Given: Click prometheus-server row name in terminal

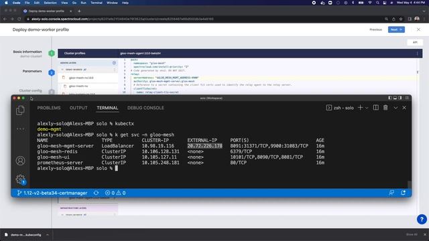Looking at the screenshot, I should (x=60, y=163).
